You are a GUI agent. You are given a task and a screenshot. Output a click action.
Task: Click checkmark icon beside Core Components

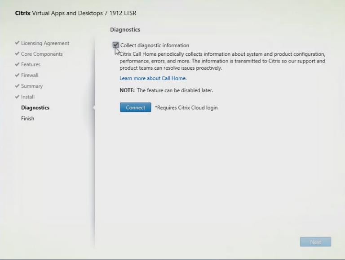(17, 54)
